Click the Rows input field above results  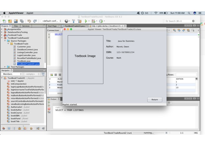pyautogui.click(x=186, y=75)
